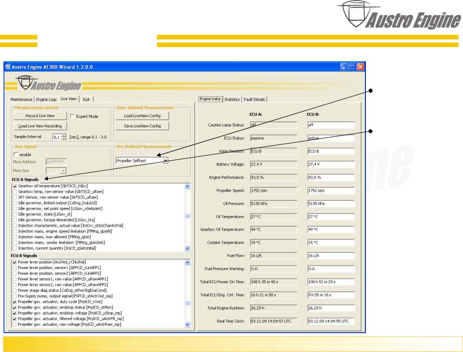Uncheck Gearbox oil temperature [GbTSCD_tGbx]

15,186
